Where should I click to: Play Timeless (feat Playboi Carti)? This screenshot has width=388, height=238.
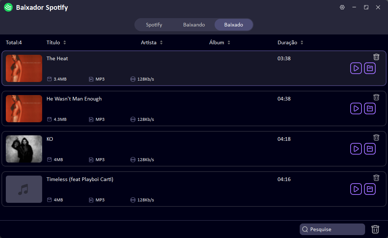(356, 189)
